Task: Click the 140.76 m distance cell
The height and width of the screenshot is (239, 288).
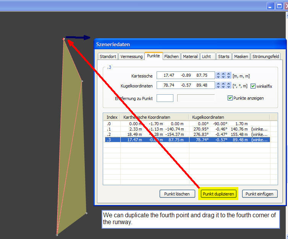Action: pyautogui.click(x=239, y=129)
